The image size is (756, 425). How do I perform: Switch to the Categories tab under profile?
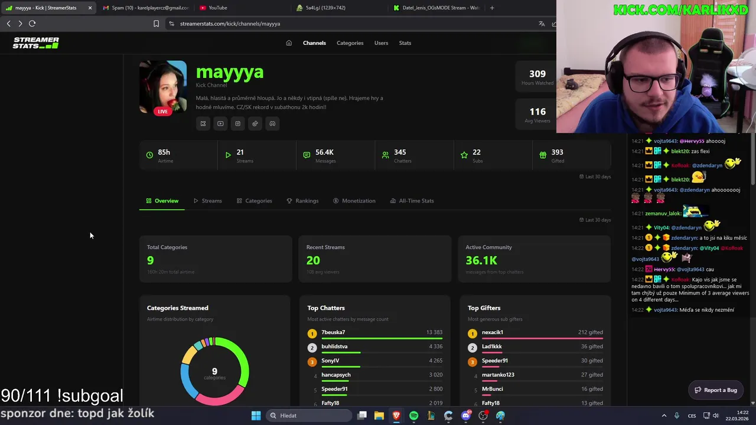(255, 201)
